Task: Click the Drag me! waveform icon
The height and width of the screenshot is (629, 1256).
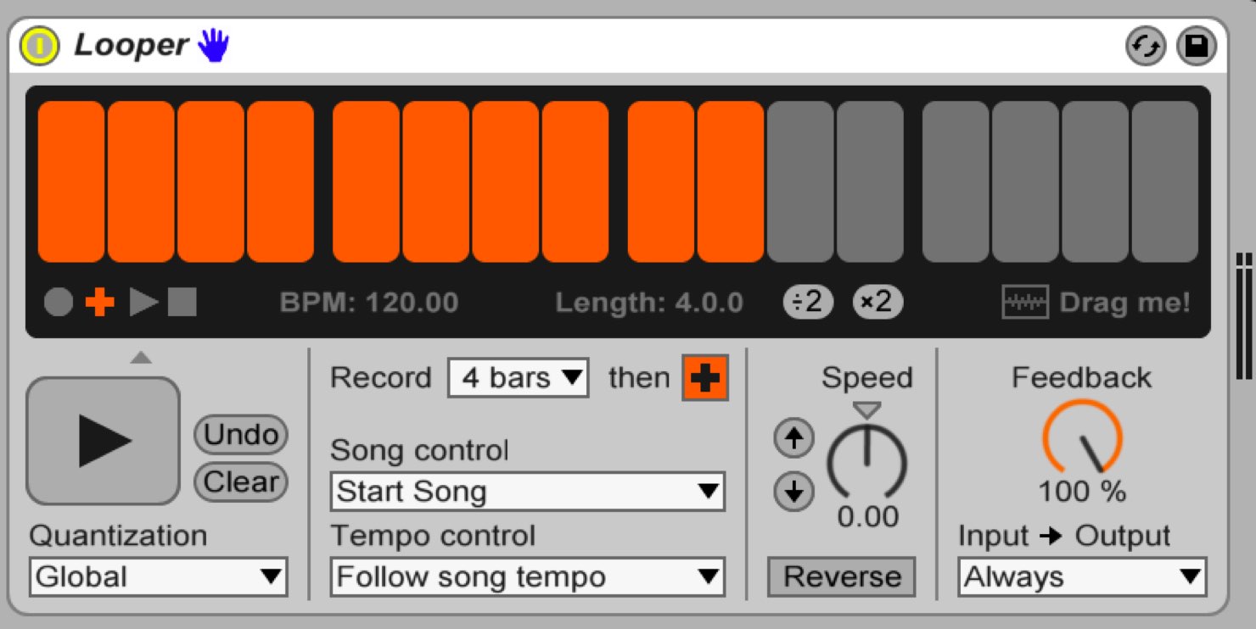Action: (1025, 302)
